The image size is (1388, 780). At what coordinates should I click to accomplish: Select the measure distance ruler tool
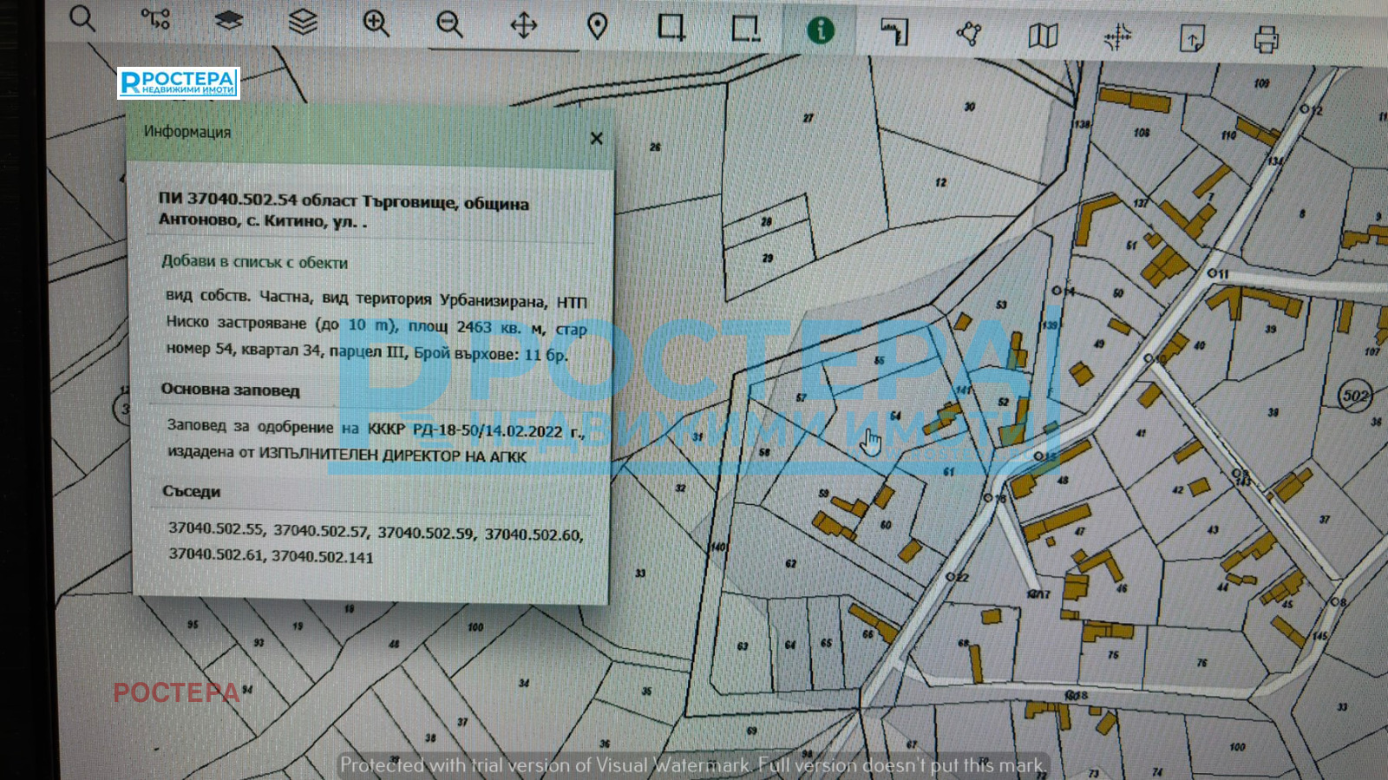[x=894, y=32]
